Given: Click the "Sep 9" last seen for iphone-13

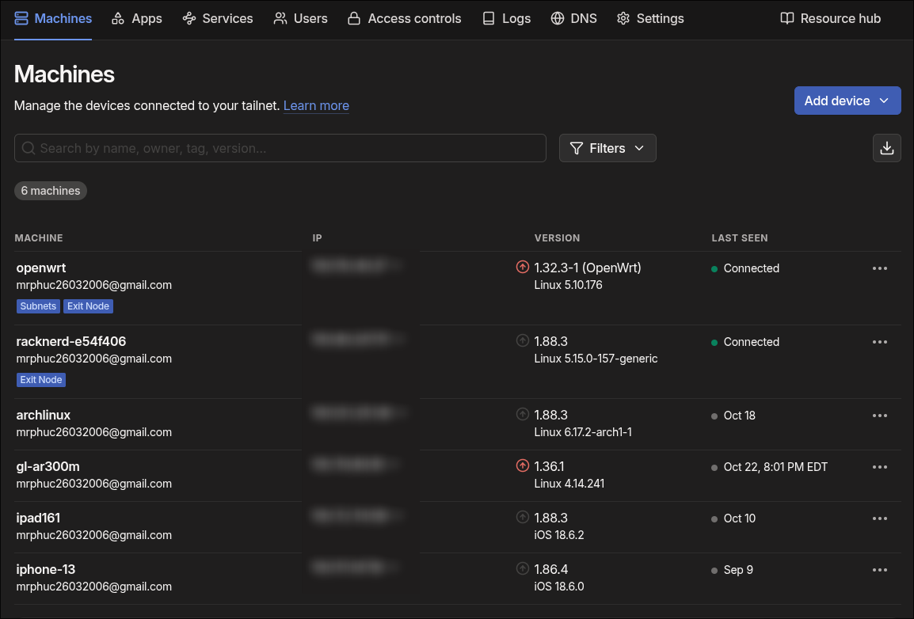Looking at the screenshot, I should pyautogui.click(x=738, y=570).
